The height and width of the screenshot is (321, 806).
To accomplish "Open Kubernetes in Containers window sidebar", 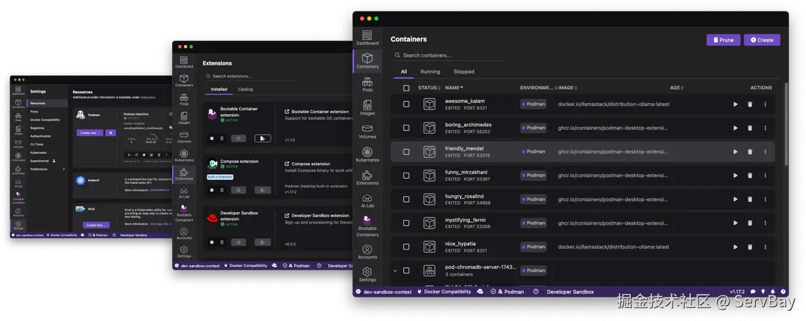I will tap(367, 154).
